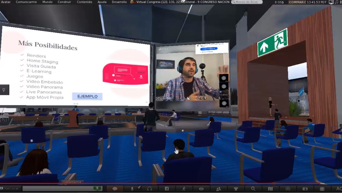This screenshot has height=193, width=342.
Task: Click the red device graphic on slide
Action: point(125,74)
